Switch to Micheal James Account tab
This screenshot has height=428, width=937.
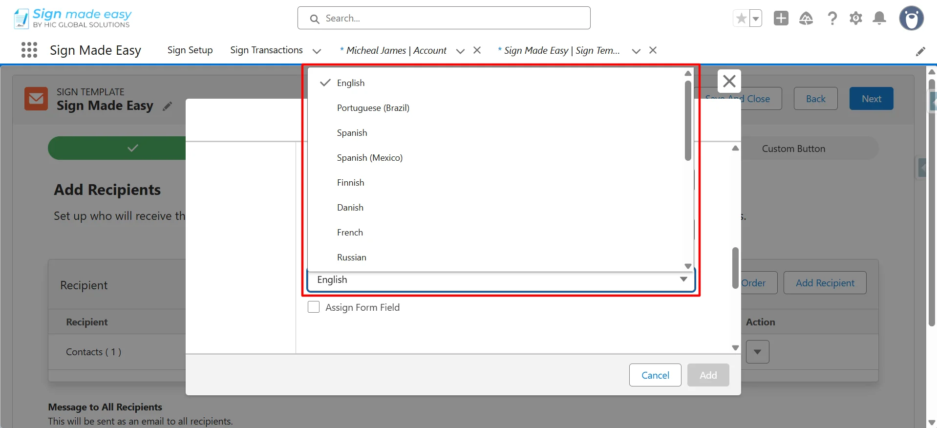pyautogui.click(x=393, y=50)
